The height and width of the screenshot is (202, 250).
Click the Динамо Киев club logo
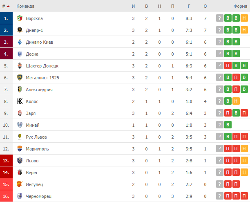(x=20, y=42)
